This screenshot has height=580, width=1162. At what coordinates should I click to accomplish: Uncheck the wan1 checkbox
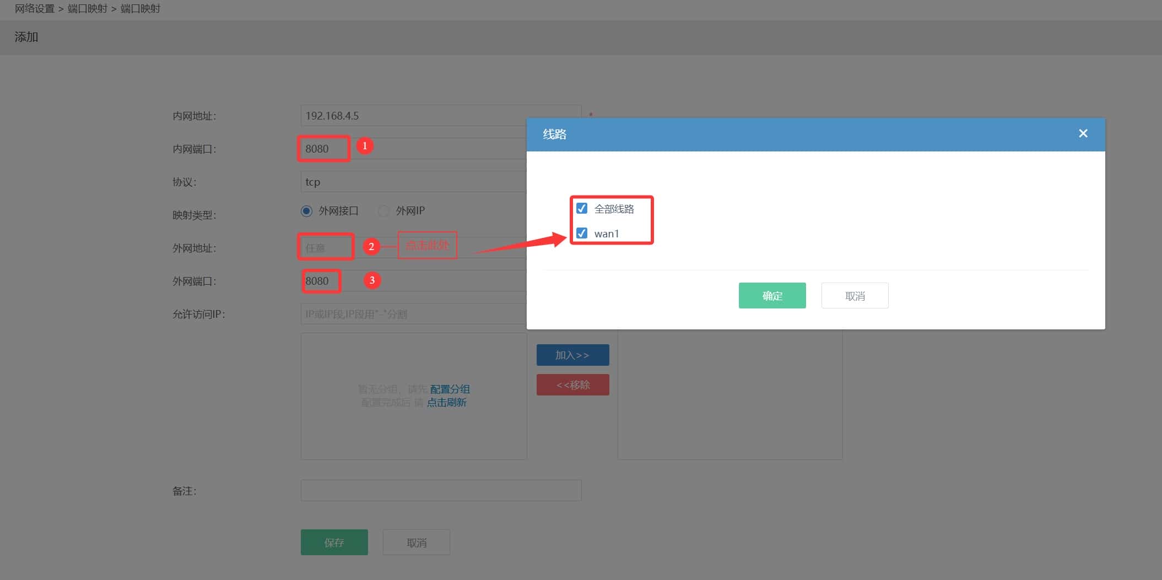pos(581,233)
